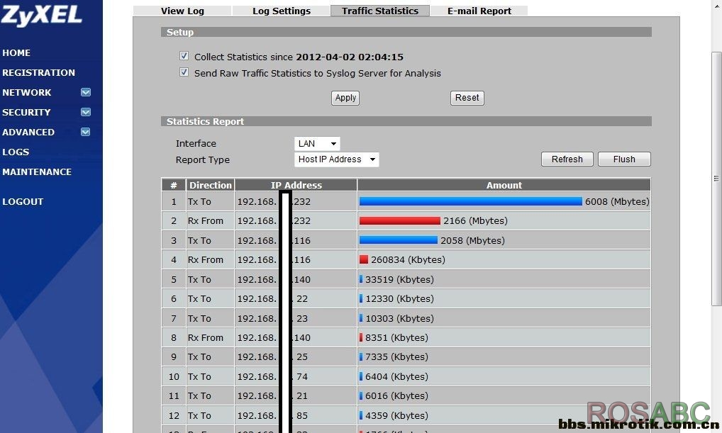This screenshot has width=722, height=433.
Task: Click the Statistics Report section header
Action: [x=406, y=121]
